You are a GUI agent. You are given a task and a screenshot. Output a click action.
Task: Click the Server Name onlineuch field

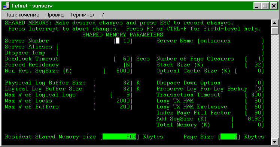230,41
